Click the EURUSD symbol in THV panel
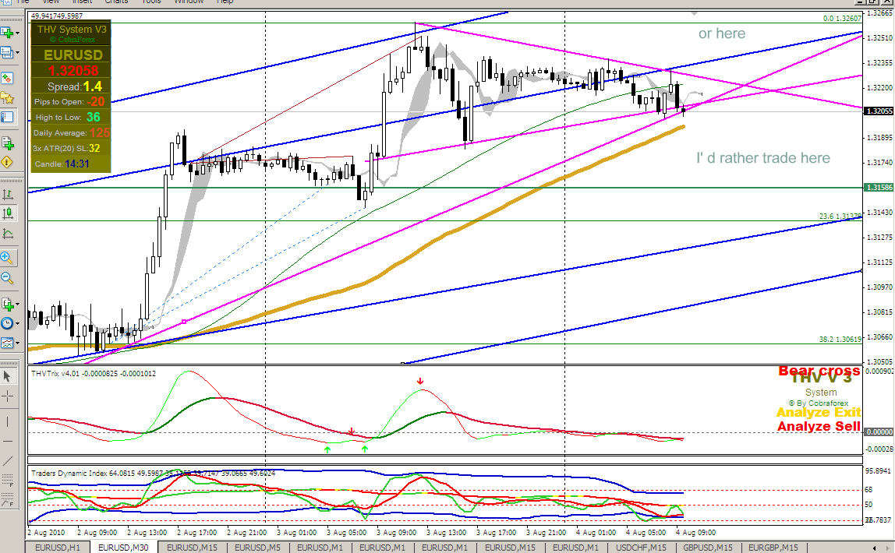This screenshot has width=895, height=553. tap(73, 55)
